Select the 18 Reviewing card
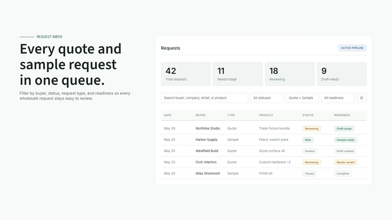 [x=290, y=74]
